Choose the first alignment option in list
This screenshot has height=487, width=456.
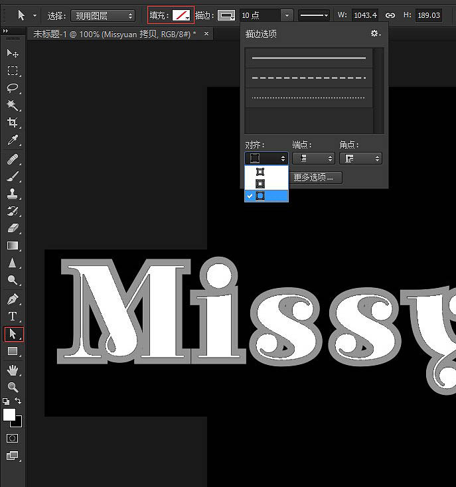click(x=267, y=172)
